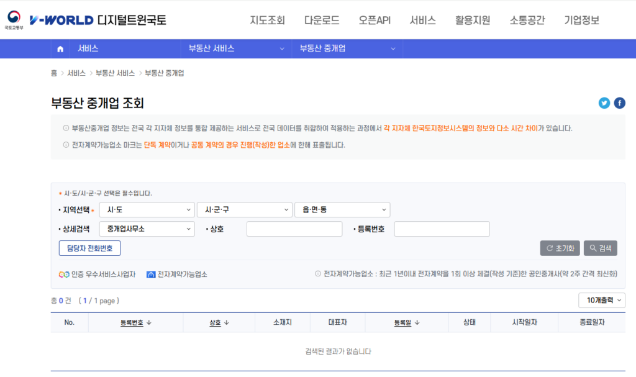Share the page via the Twitter icon
Image resolution: width=636 pixels, height=377 pixels.
click(x=604, y=103)
